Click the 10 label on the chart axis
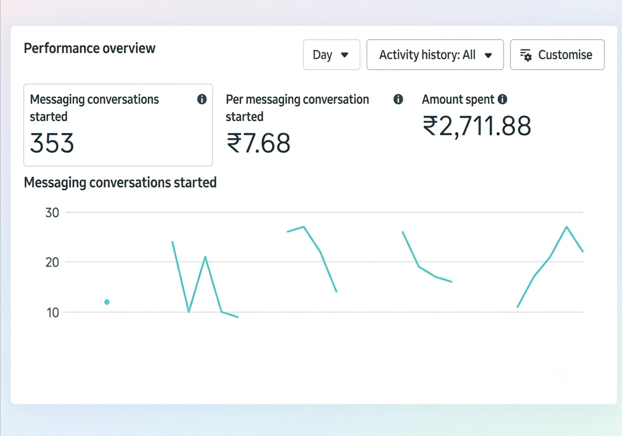This screenshot has height=436, width=622. pos(52,312)
